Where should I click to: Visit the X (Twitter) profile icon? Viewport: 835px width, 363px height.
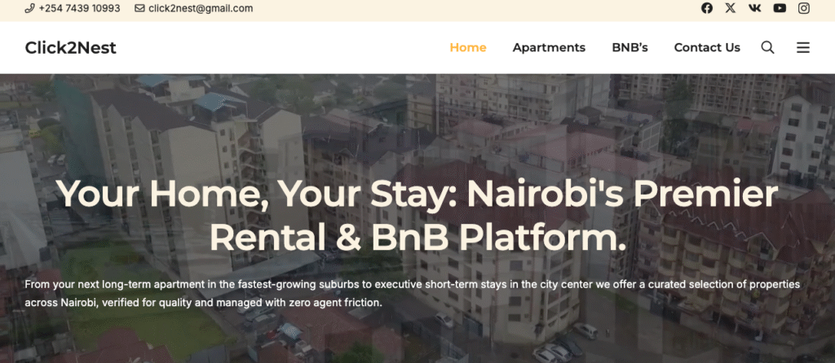coord(731,8)
